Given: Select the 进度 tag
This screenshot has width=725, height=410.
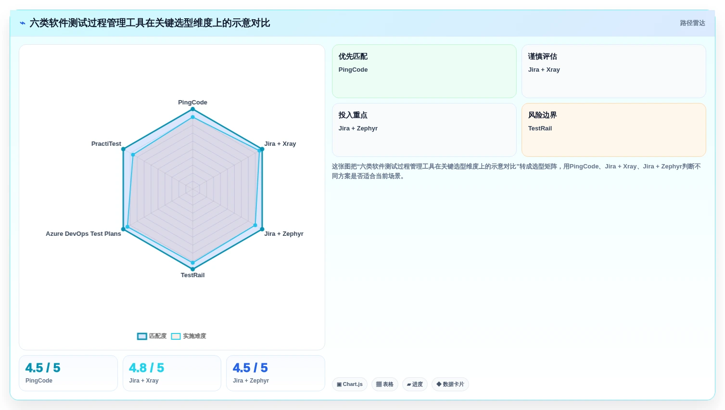Looking at the screenshot, I should (415, 384).
